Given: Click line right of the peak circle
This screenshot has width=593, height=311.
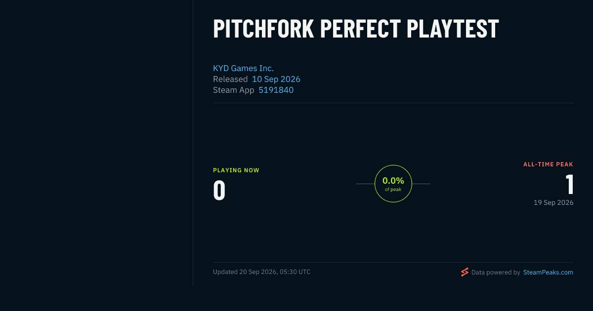Looking at the screenshot, I should pyautogui.click(x=421, y=184).
